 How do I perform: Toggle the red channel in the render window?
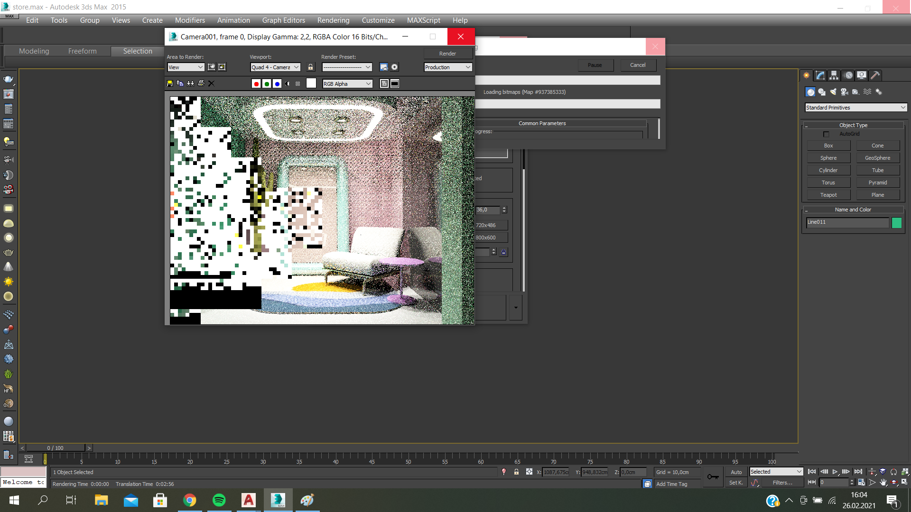[x=256, y=83]
